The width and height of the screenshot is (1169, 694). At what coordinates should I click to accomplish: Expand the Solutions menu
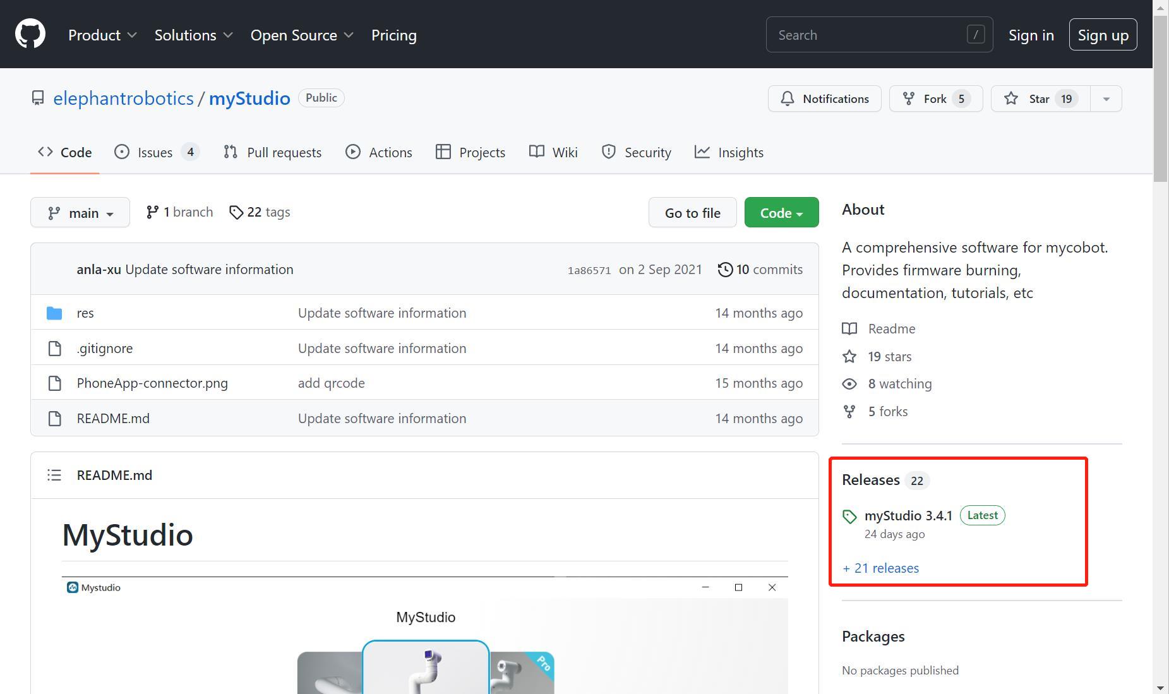(193, 35)
